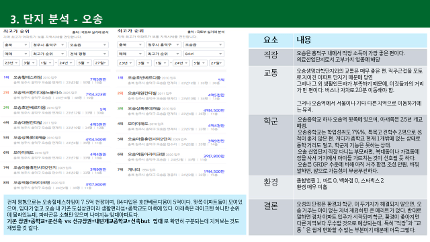430x242 pixels.
Task: Open the 전체 평형 size dropdown
Action: (x=88, y=54)
